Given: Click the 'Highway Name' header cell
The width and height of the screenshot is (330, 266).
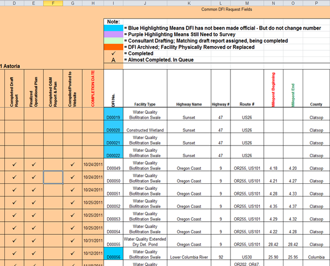Looking at the screenshot, I should (x=189, y=88).
